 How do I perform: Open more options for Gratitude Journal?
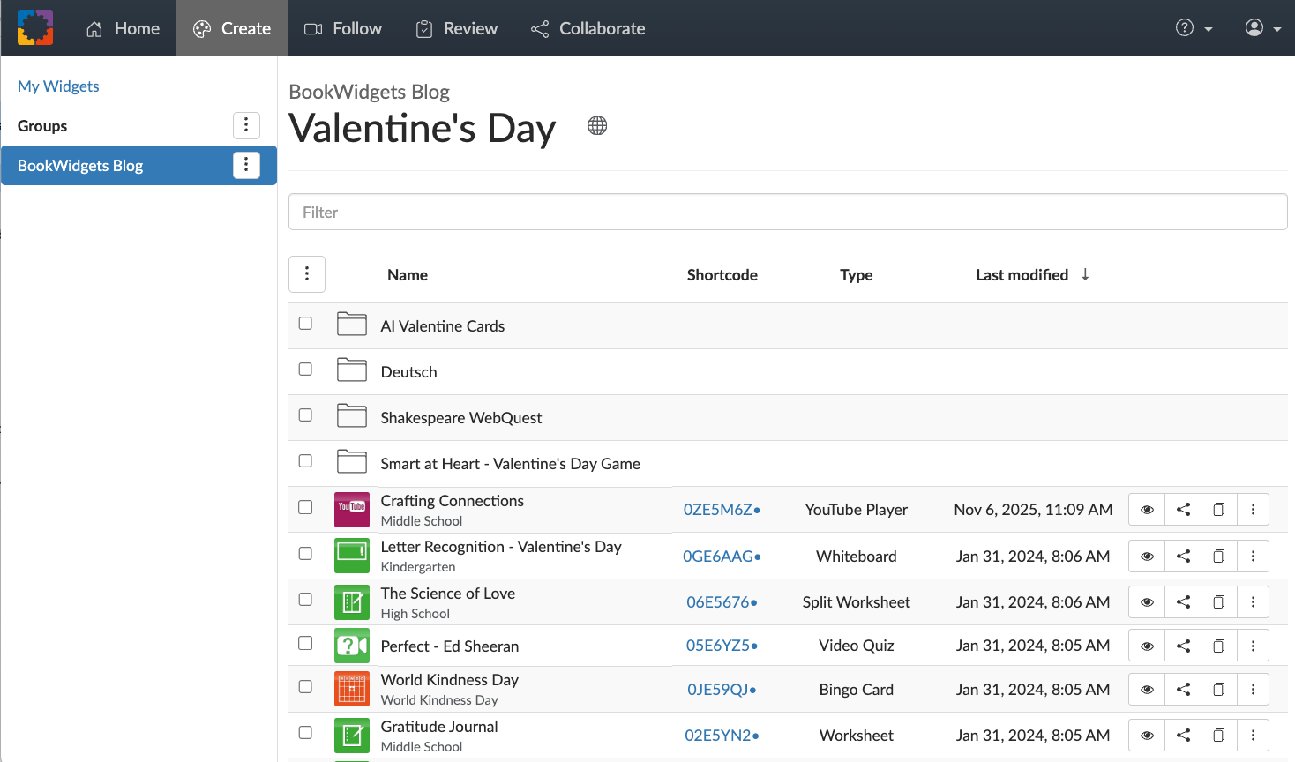tap(1254, 735)
